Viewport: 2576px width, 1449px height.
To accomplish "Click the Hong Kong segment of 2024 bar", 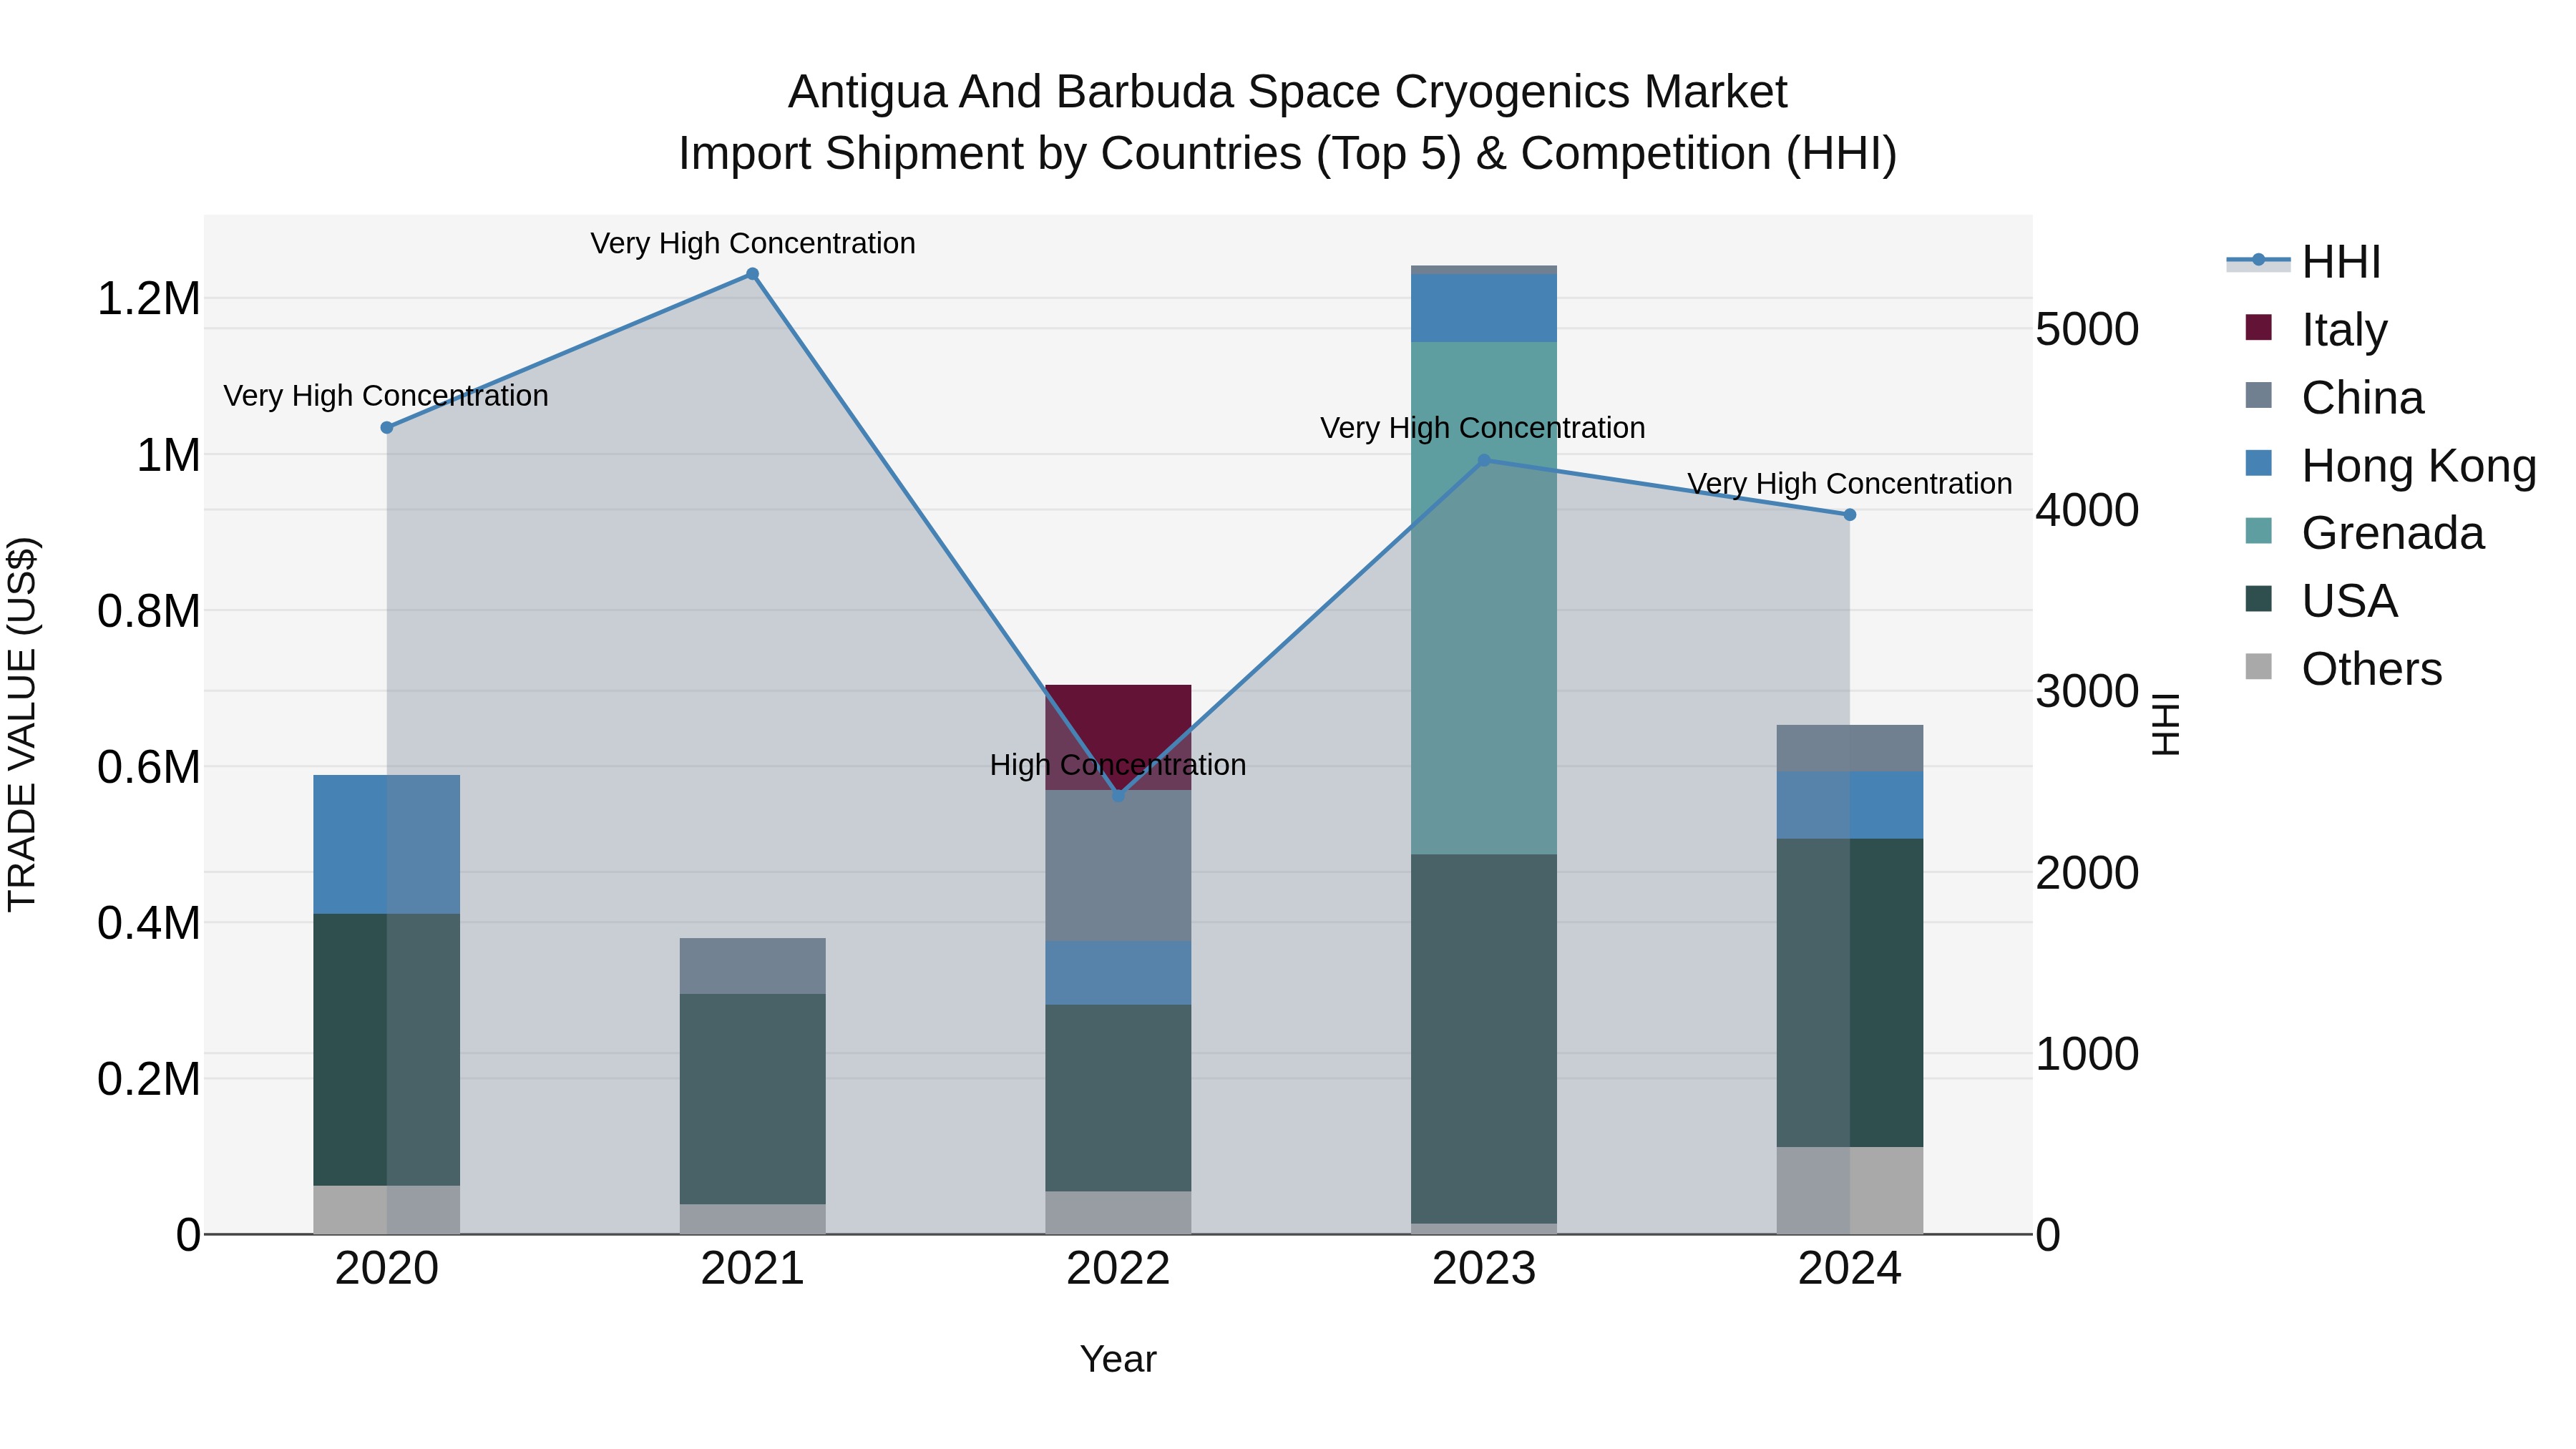I will click(x=1850, y=805).
